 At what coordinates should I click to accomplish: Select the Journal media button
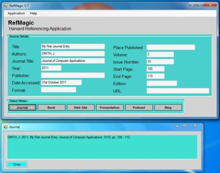tap(22, 107)
